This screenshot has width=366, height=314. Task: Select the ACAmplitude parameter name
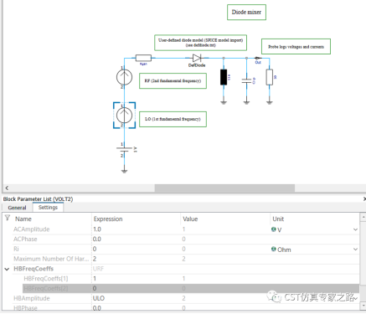tap(32, 229)
